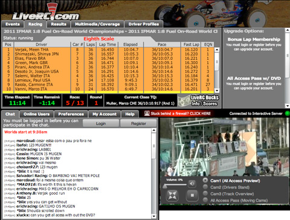The image size is (290, 220).
Task: Click the Worlds start at 9:30am notice
Action: (26, 132)
